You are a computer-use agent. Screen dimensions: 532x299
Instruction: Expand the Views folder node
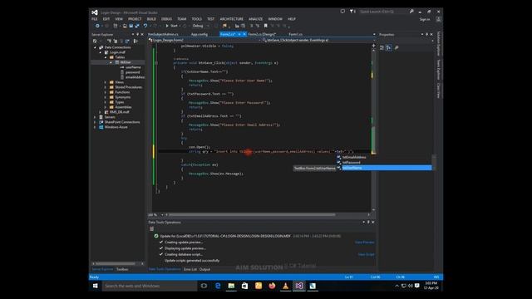click(x=106, y=82)
